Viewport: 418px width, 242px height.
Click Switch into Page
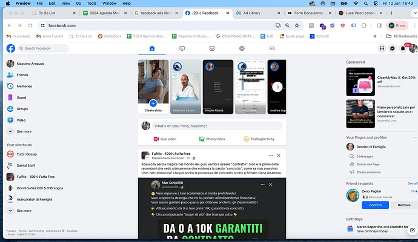pyautogui.click(x=365, y=165)
